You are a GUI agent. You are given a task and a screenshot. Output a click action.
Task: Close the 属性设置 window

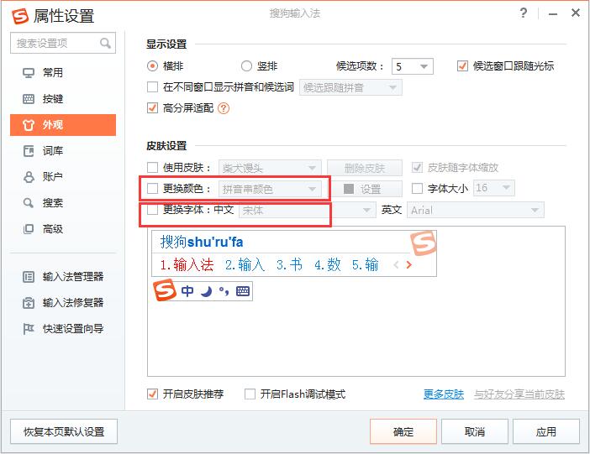[x=576, y=13]
